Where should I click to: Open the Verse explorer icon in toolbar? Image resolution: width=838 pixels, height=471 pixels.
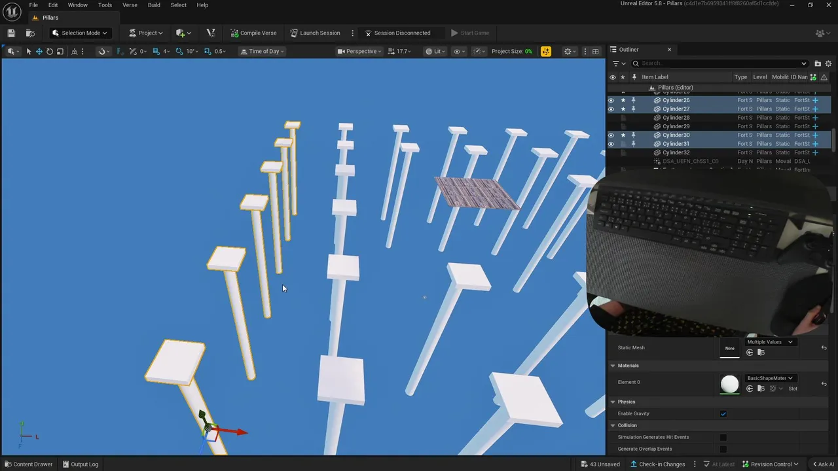click(x=211, y=33)
